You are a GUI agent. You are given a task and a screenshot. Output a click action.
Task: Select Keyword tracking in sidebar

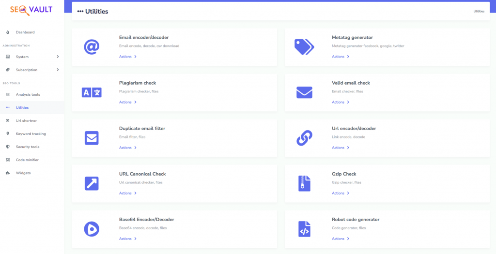tap(32, 134)
